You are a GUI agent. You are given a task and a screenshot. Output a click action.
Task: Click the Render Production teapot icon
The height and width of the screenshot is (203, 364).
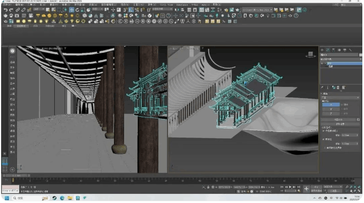pyautogui.click(x=237, y=10)
